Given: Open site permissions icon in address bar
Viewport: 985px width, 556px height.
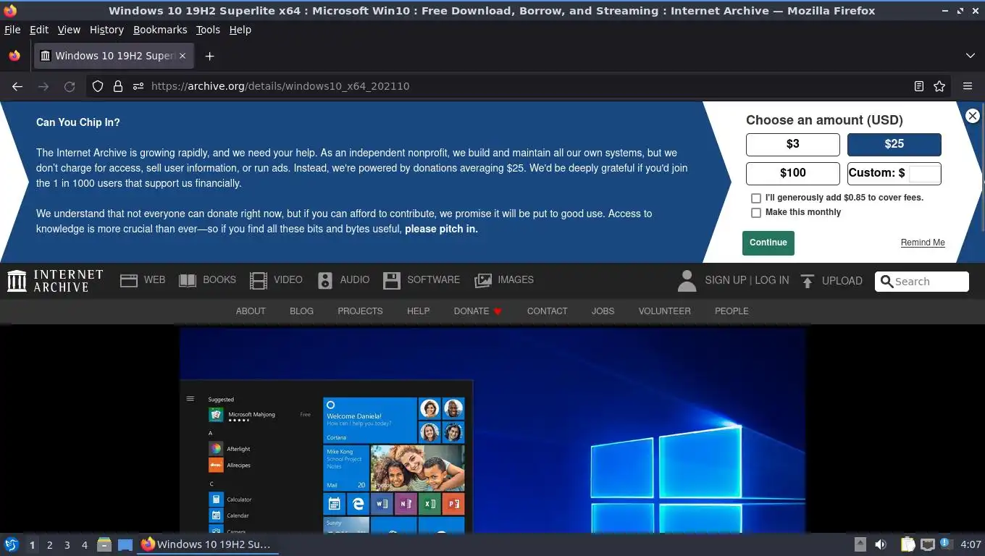Looking at the screenshot, I should [x=138, y=86].
